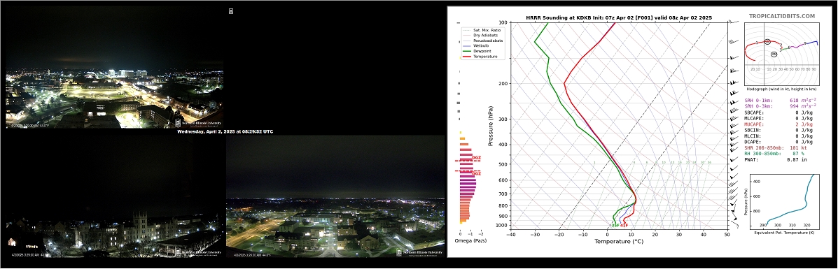
Task: Click the 'Temperature (°C)' axis label
Action: point(619,241)
